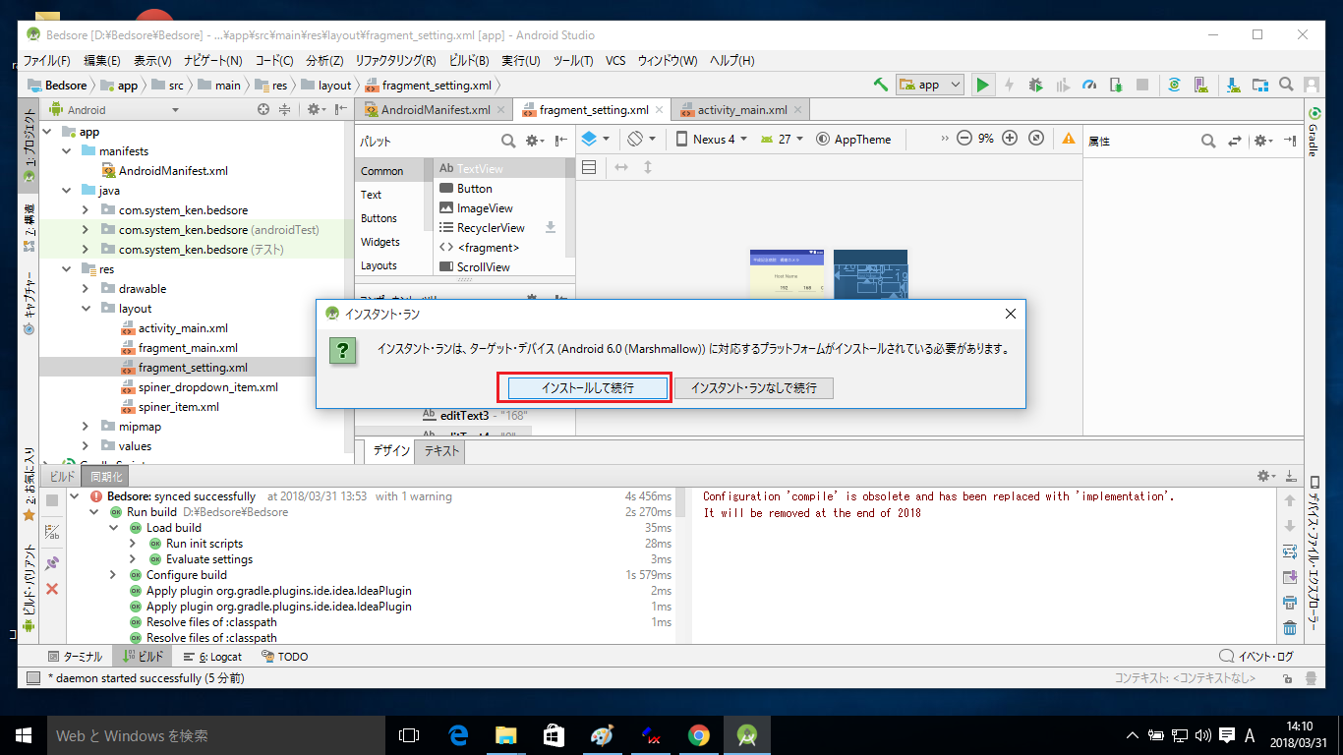
Task: Click the toggle view icon in the Build panel
Action: click(52, 532)
